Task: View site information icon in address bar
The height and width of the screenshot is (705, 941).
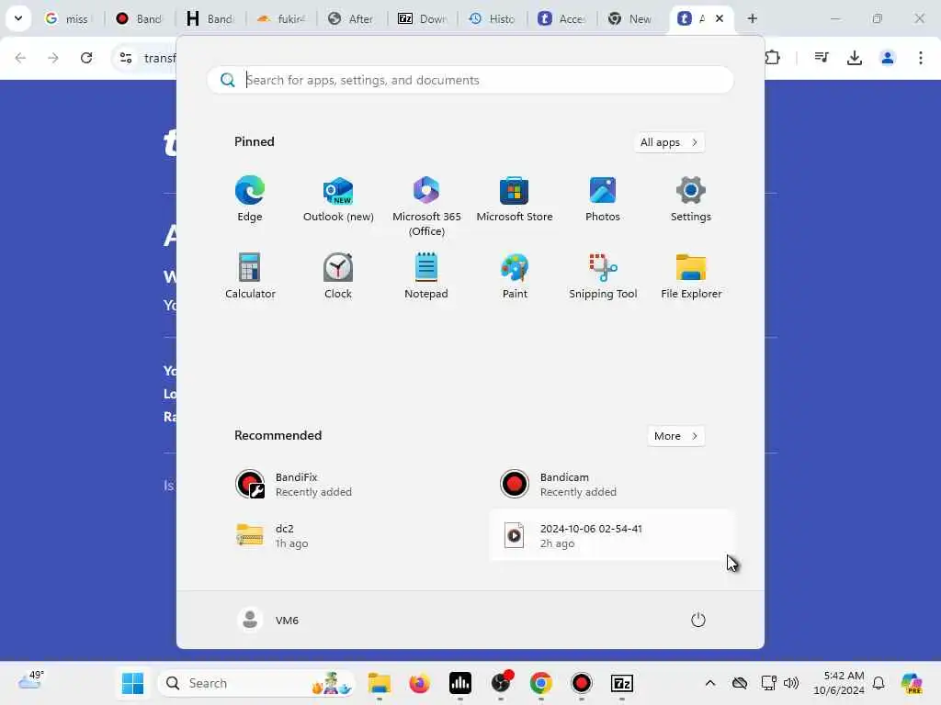Action: tap(126, 58)
